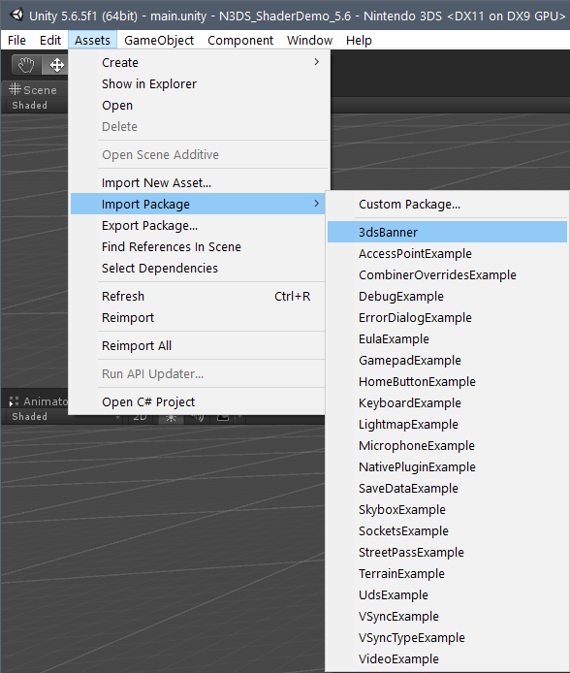570x673 pixels.
Task: Select the Move tool in toolbar
Action: pos(56,65)
